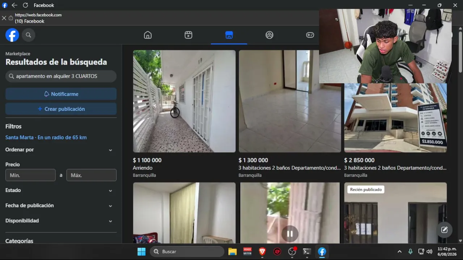
Task: Click the $ 2 850 000 price text
Action: pos(359,160)
